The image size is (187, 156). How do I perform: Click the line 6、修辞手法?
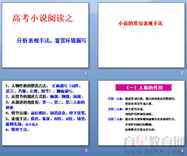coord(17,129)
